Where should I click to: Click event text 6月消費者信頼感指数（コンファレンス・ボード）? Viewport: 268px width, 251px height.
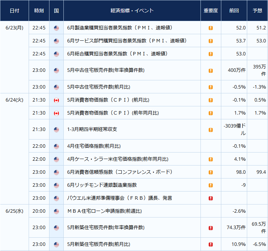tap(120, 172)
